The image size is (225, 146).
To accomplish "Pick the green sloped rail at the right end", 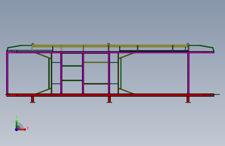I will (207, 47).
